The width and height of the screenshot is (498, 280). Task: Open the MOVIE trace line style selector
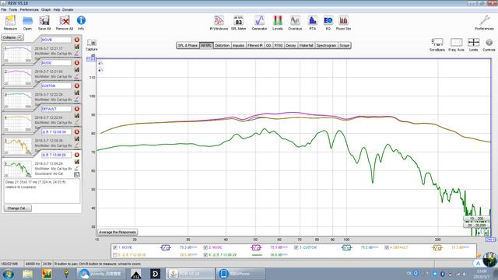[166, 247]
